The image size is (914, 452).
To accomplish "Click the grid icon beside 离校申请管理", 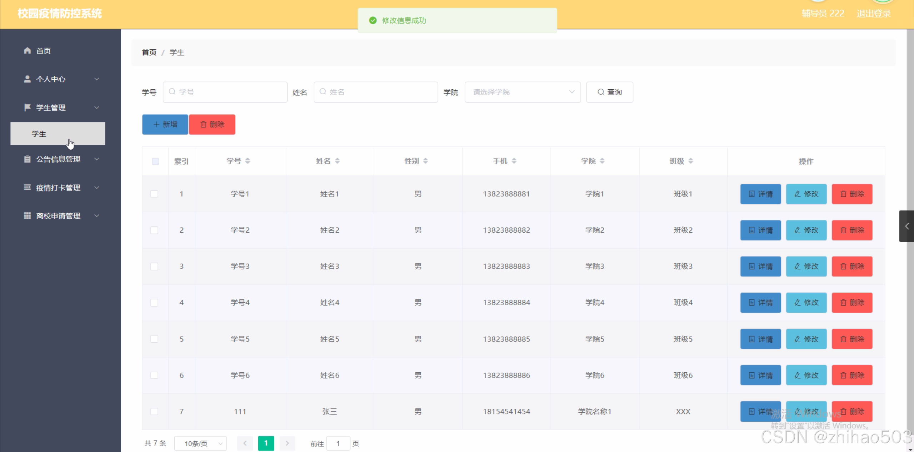I will tap(27, 215).
